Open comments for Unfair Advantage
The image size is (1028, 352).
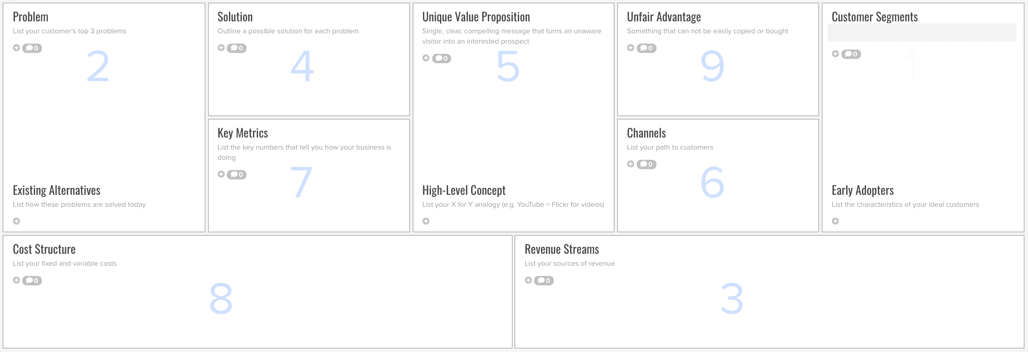coord(647,48)
